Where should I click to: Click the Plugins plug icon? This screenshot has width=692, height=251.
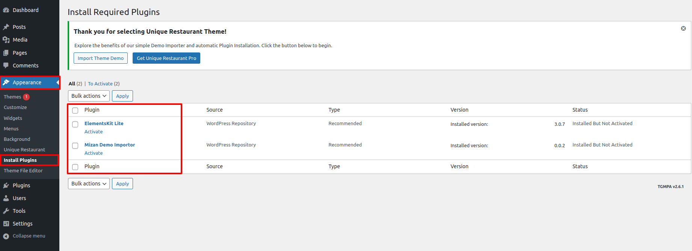pos(6,185)
